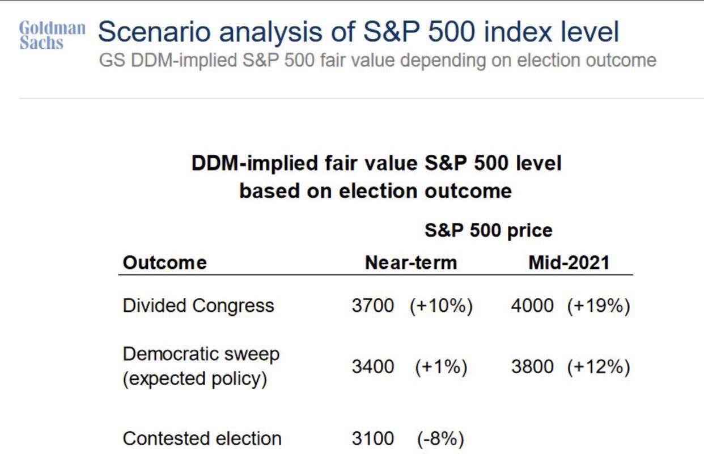The image size is (704, 460).
Task: Click the slide title about S&P 500 scenario analysis
Action: tap(358, 33)
